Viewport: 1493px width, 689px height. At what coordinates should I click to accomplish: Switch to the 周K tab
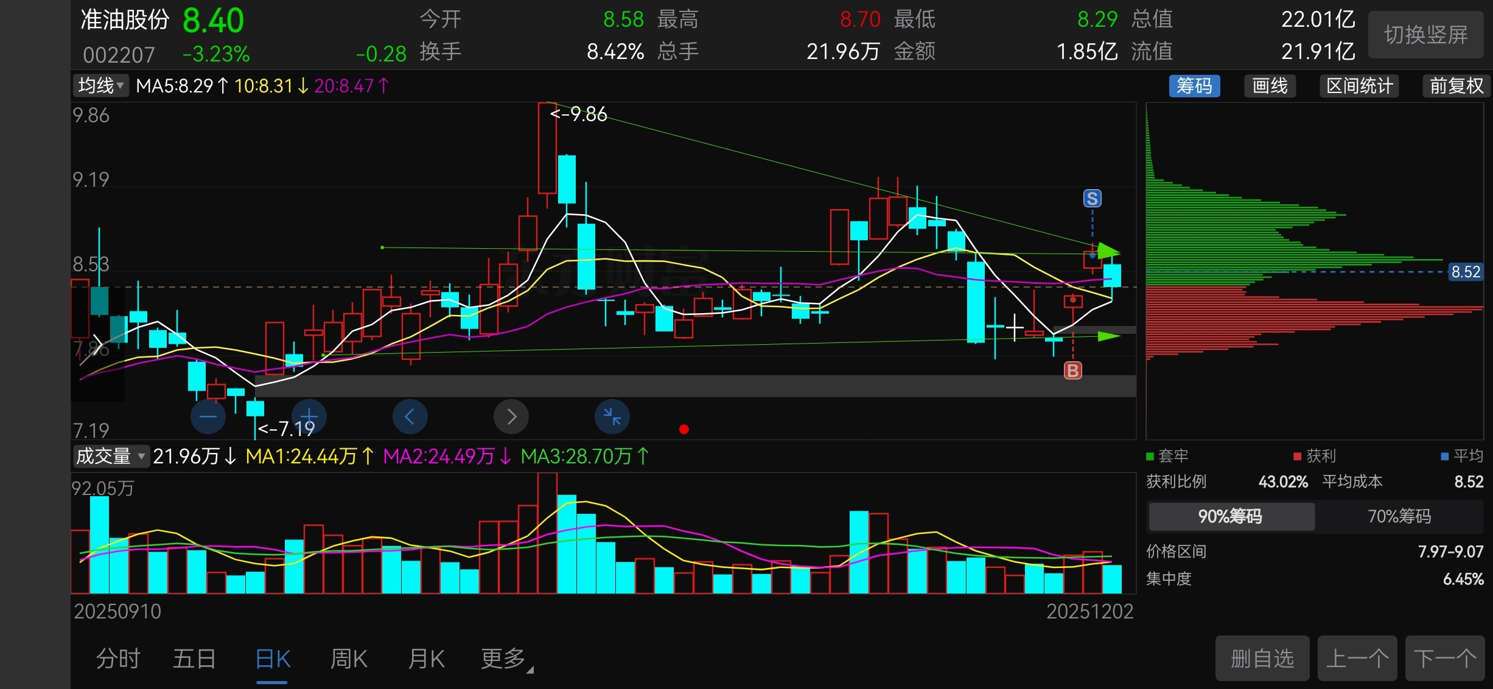(x=349, y=659)
